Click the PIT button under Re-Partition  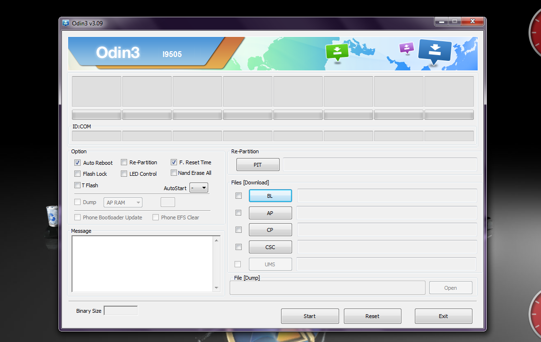pyautogui.click(x=258, y=164)
